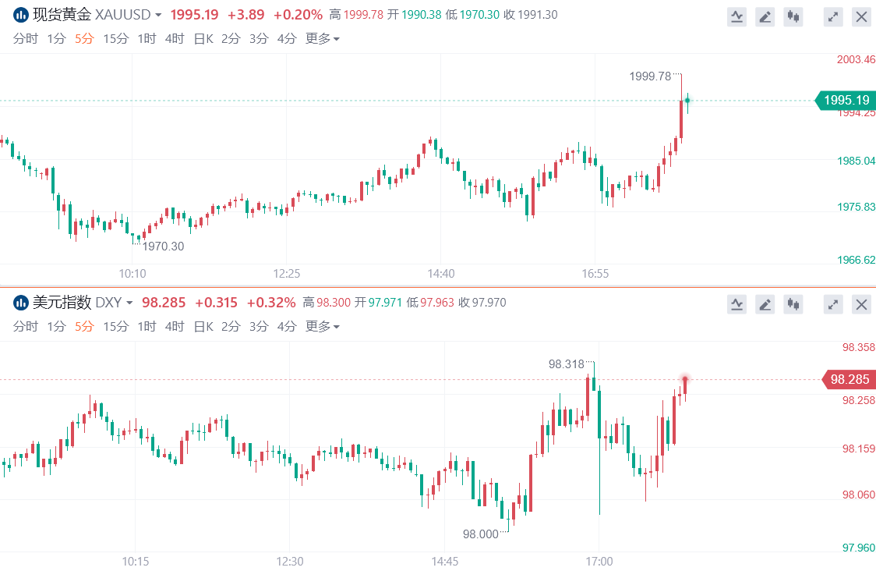Switch DXY chart to 分时 view
Viewport: 876px width, 571px height.
(25, 326)
